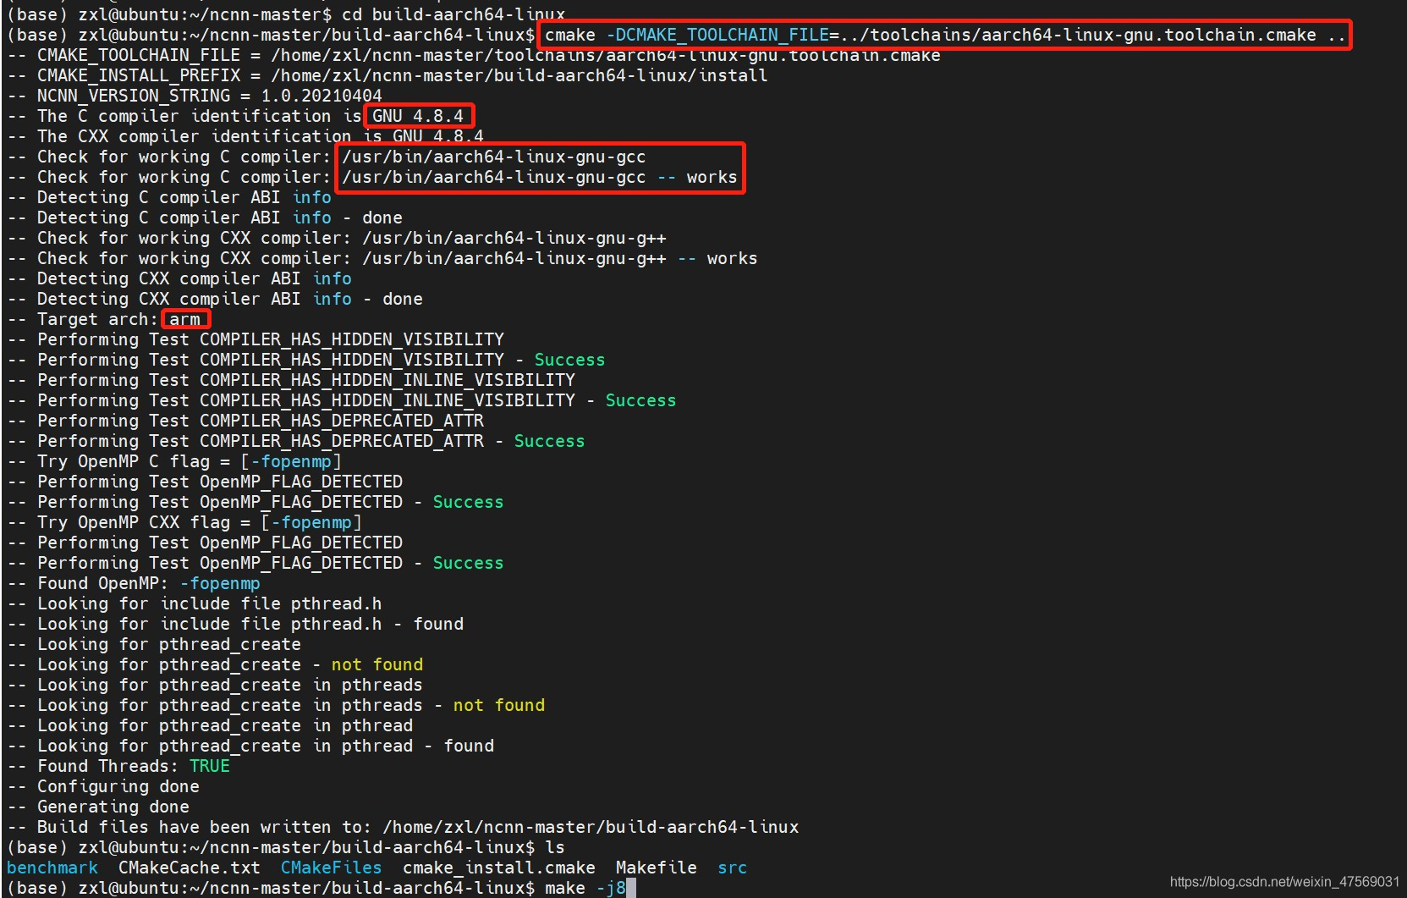Image resolution: width=1407 pixels, height=898 pixels.
Task: Click the 'Configuring done' line
Action: (104, 786)
